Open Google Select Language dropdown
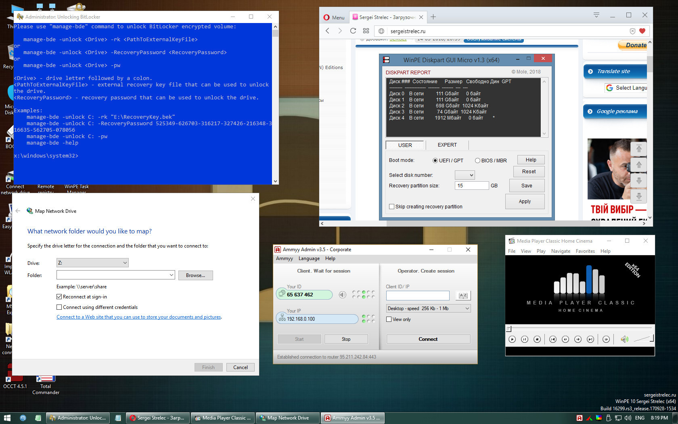678x424 pixels. coord(626,88)
